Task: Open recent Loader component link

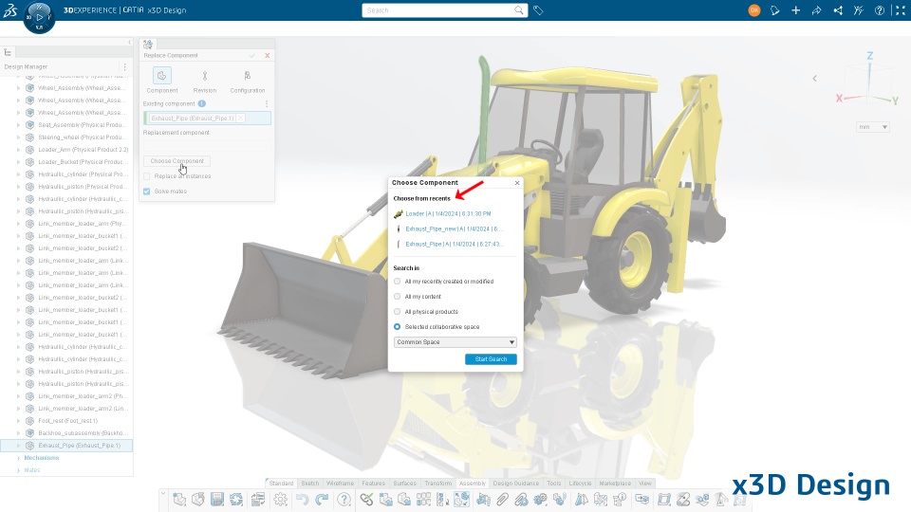Action: click(x=448, y=213)
